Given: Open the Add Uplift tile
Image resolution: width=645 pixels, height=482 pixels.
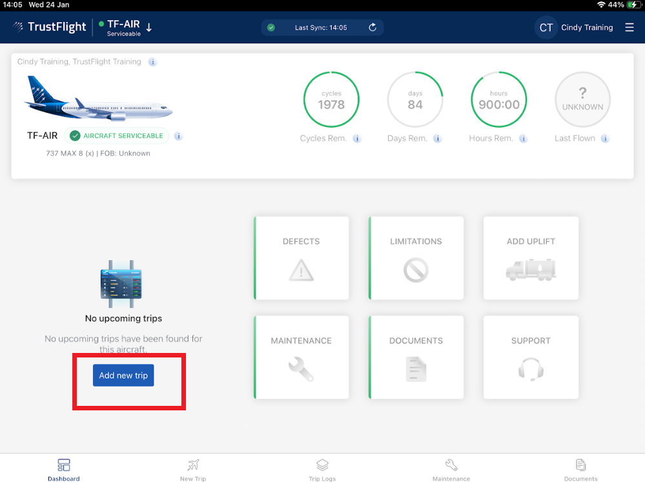Looking at the screenshot, I should click(x=531, y=258).
